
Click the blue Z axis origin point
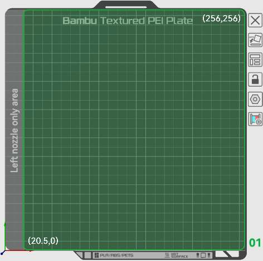coord(2,254)
